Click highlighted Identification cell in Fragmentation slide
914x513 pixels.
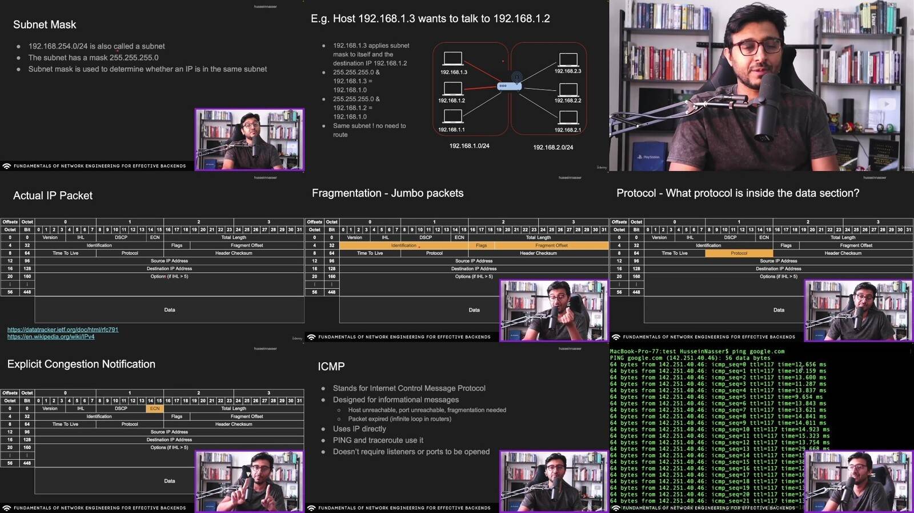pyautogui.click(x=403, y=245)
